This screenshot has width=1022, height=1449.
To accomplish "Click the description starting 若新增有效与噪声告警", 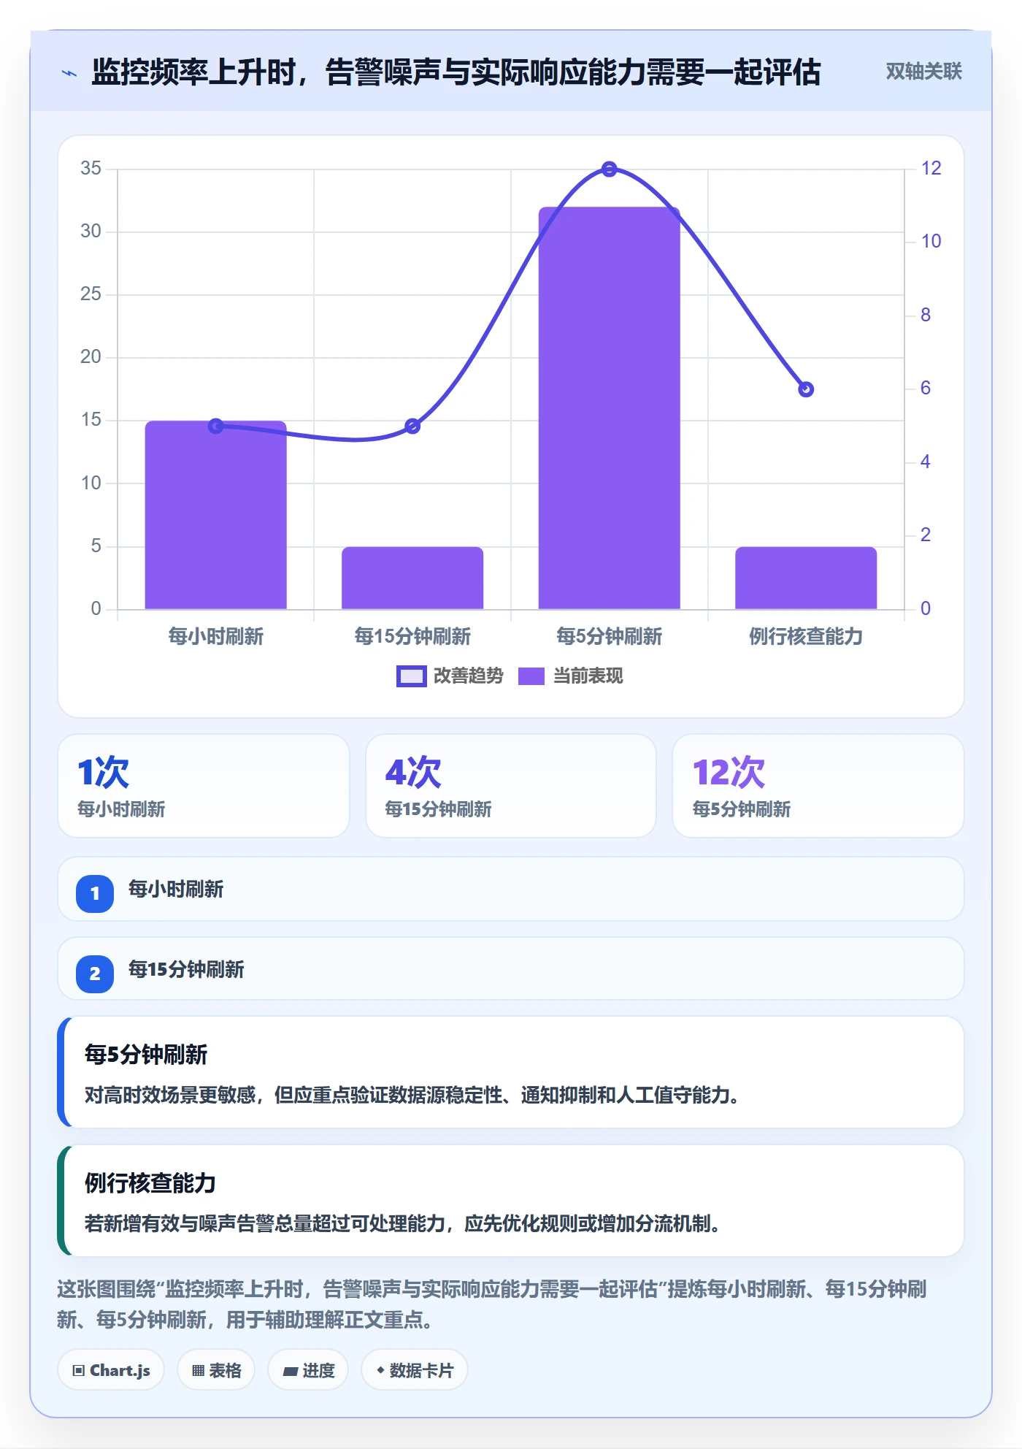I will click(x=404, y=1224).
